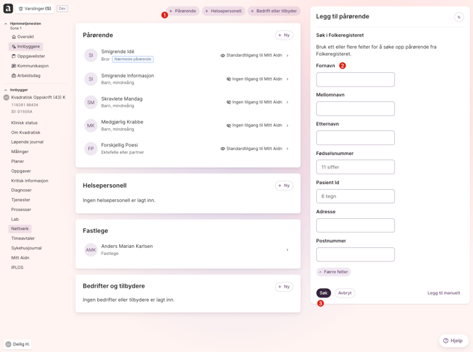
Task: Click Smigrende Idé avatar initials
Action: [x=91, y=55]
